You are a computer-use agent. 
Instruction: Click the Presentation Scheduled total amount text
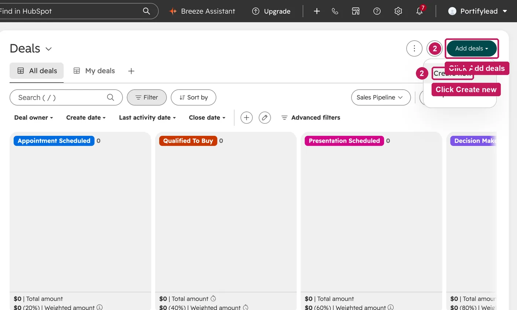329,299
